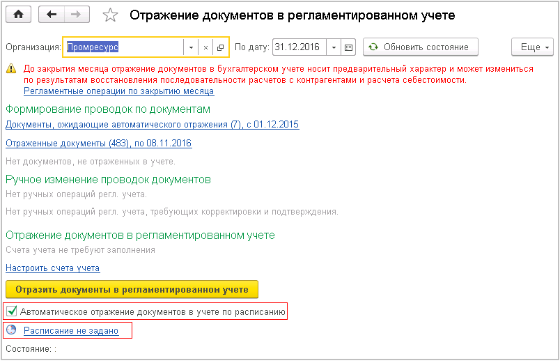Open Отраженные документы (483) link
This screenshot has width=560, height=363.
99,144
